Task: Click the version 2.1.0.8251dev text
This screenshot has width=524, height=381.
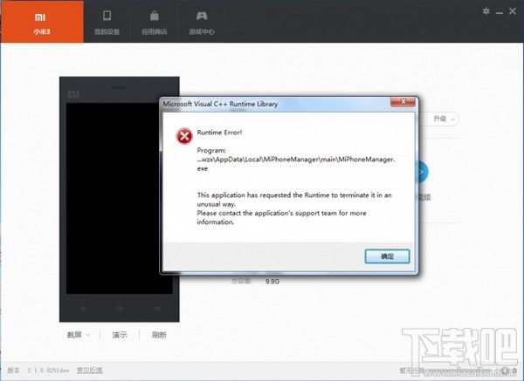Action: (x=38, y=371)
